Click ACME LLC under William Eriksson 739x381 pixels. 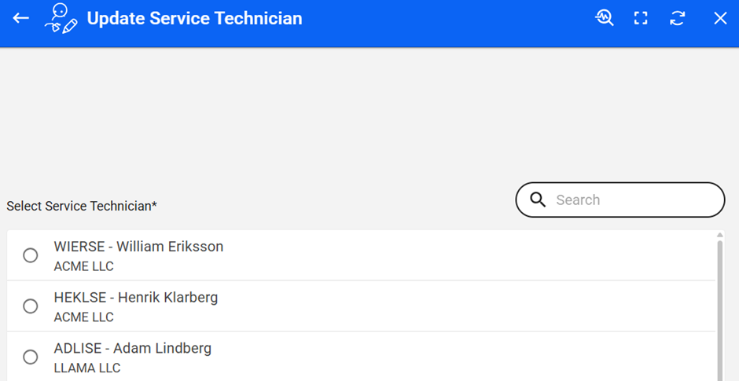83,266
